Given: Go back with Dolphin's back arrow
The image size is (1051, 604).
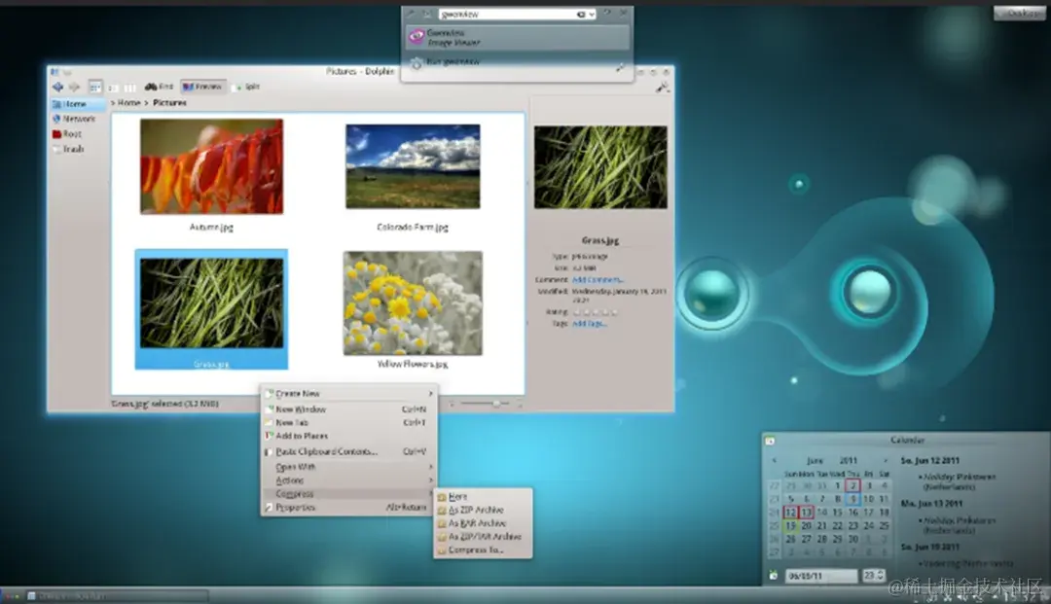Looking at the screenshot, I should 57,88.
